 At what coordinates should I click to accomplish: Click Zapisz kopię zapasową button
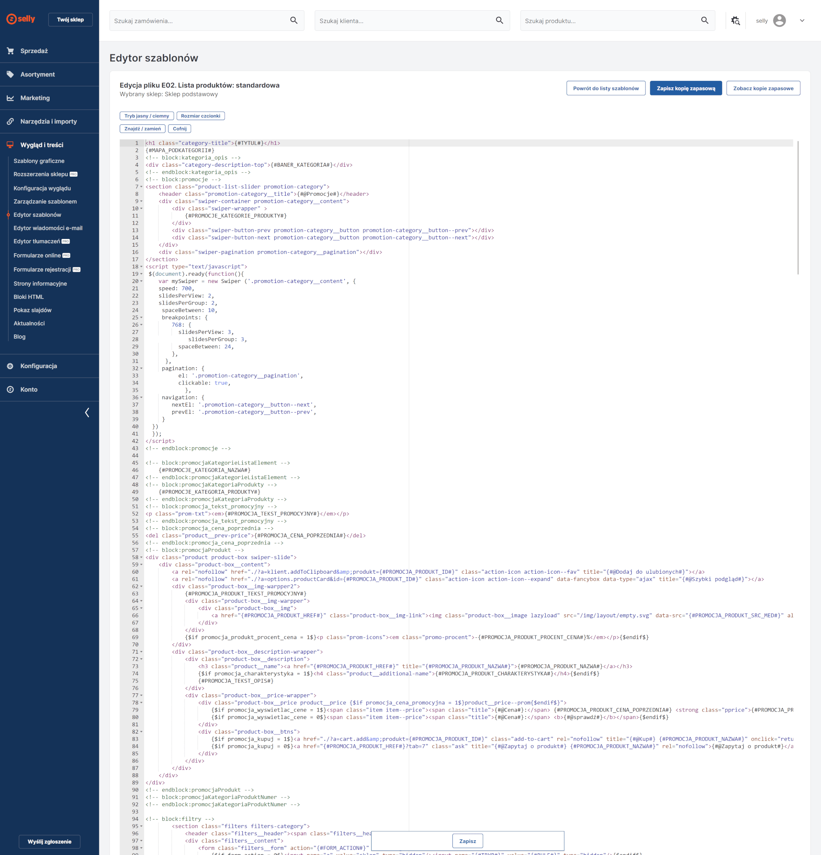[686, 88]
